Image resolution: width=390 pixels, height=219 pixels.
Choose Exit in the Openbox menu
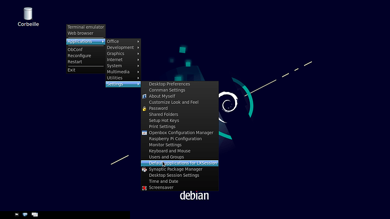[x=85, y=70]
